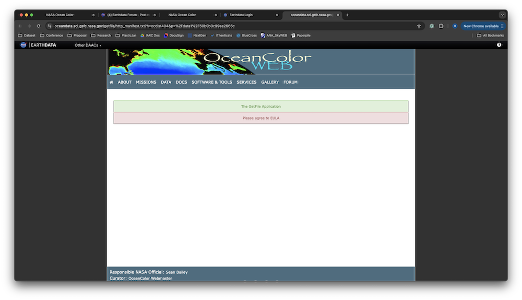Open the NextGen bookmark

tap(197, 36)
